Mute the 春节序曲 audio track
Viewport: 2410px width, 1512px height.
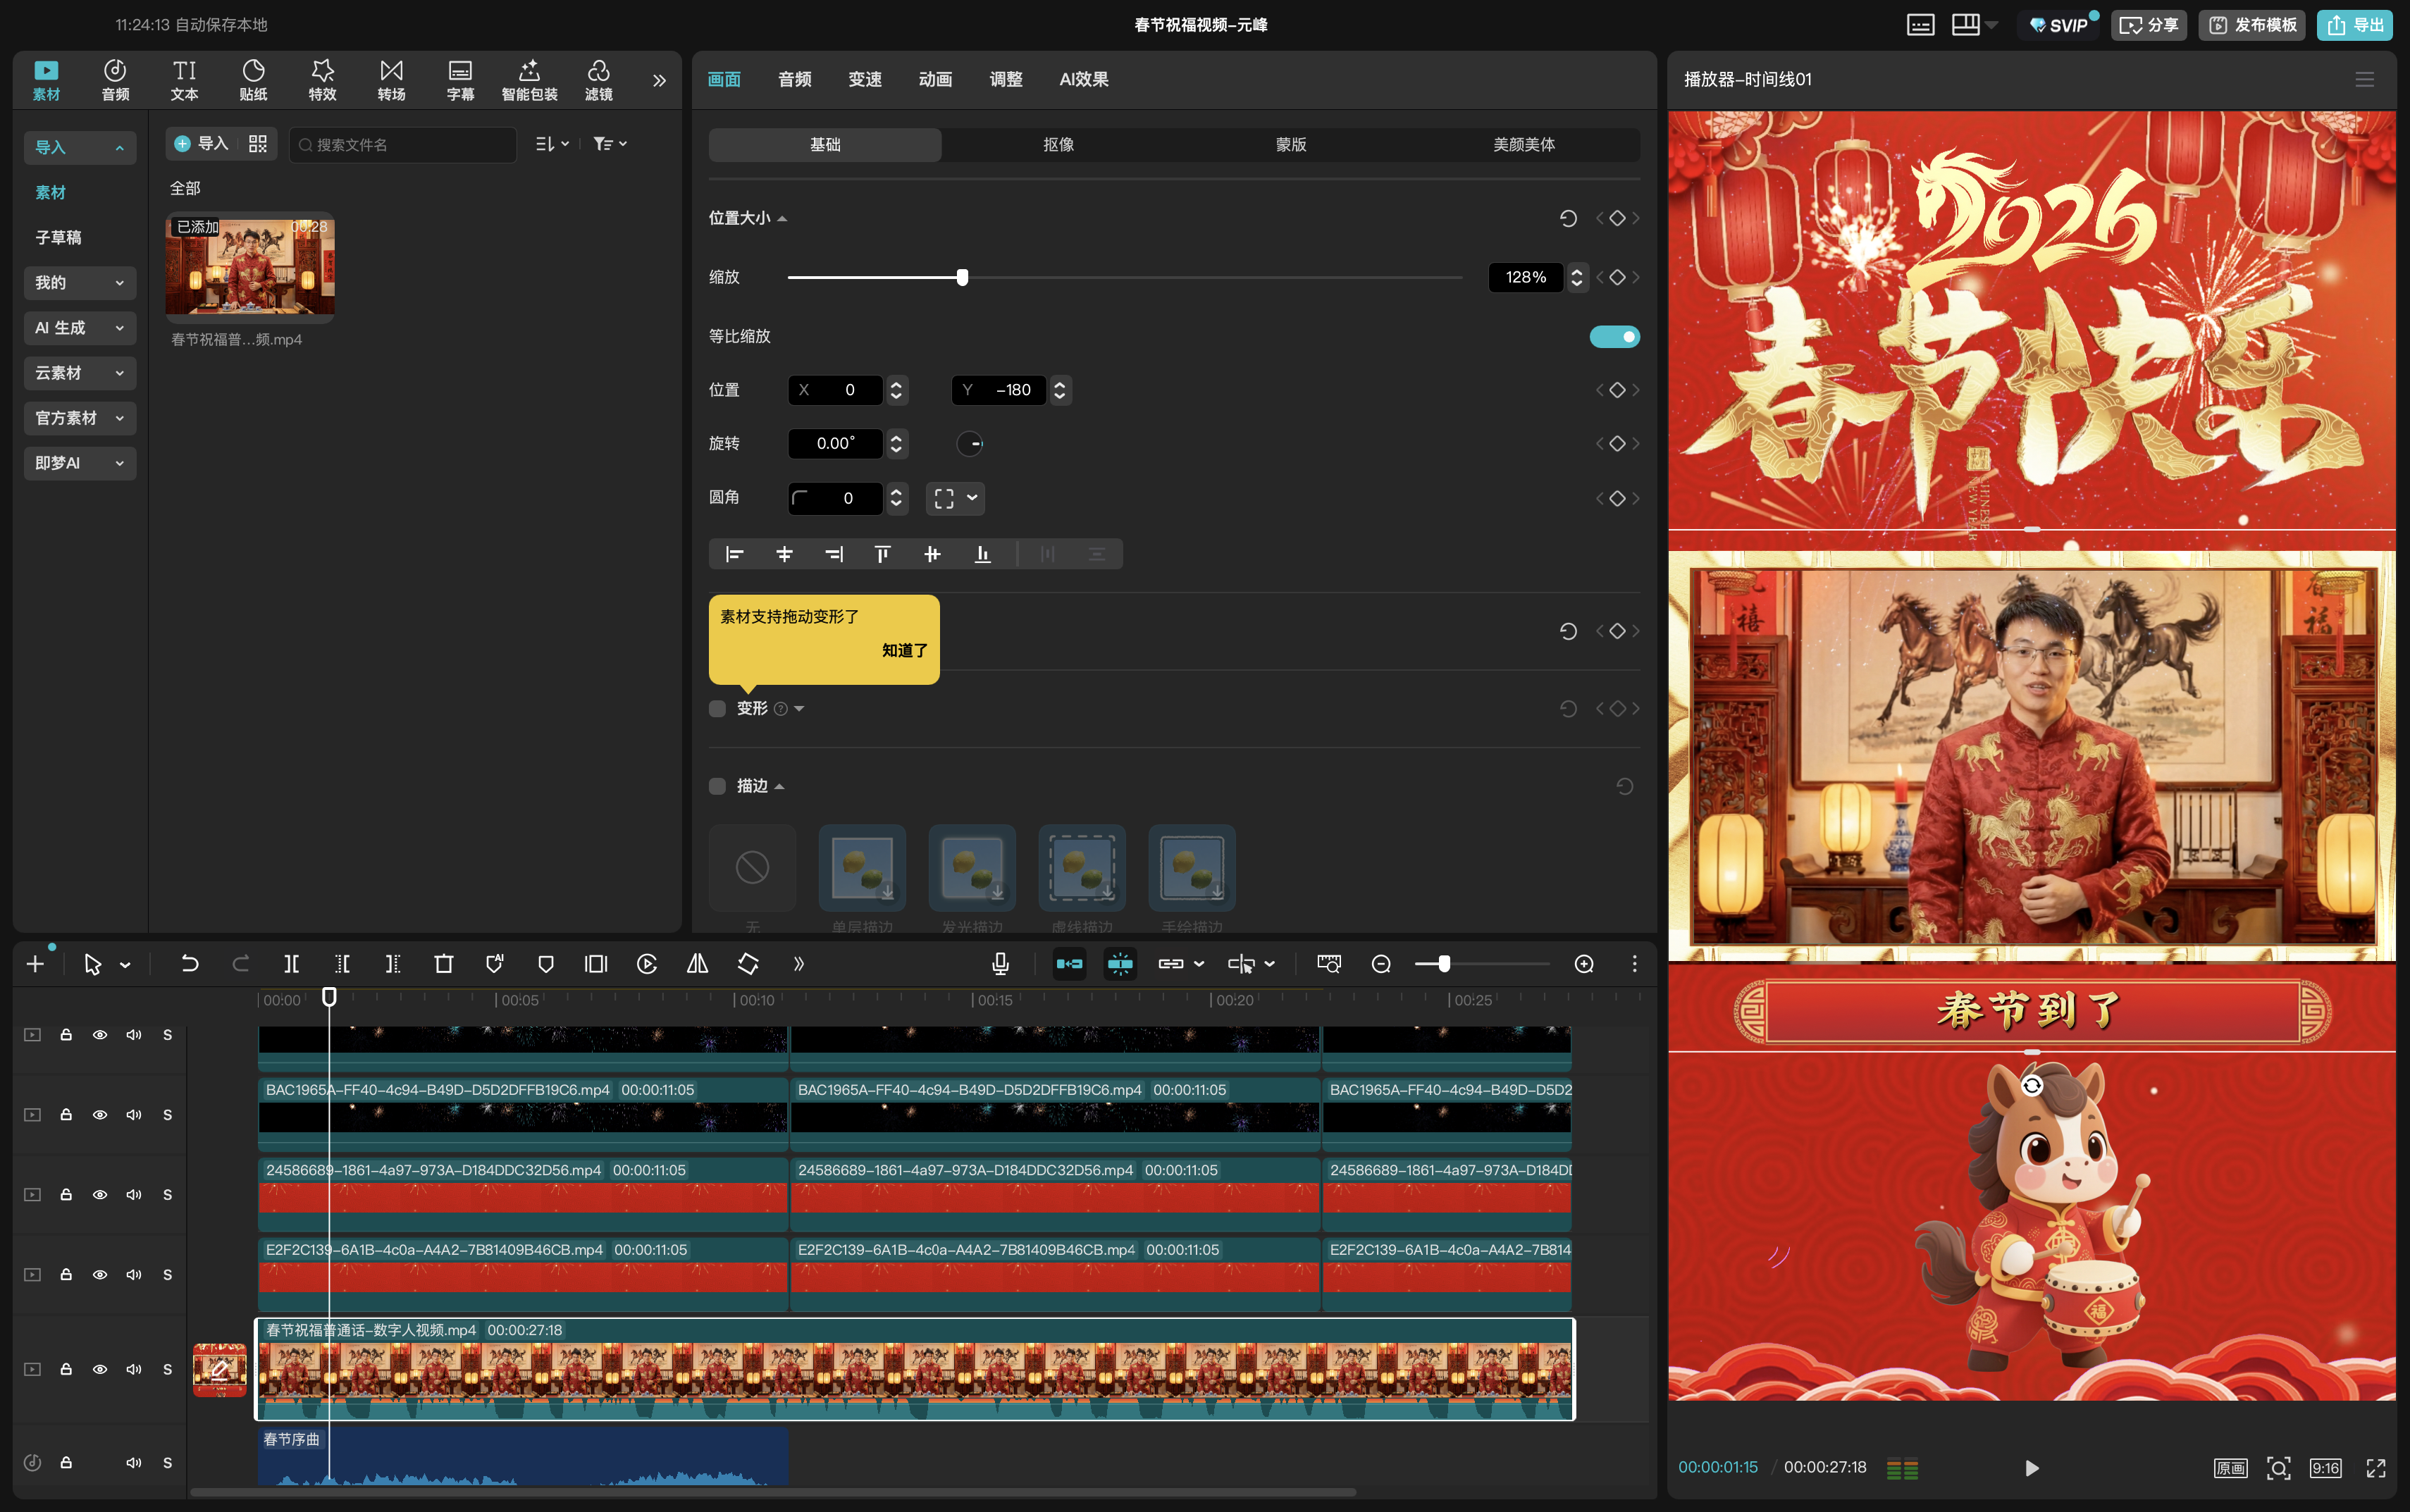click(134, 1463)
